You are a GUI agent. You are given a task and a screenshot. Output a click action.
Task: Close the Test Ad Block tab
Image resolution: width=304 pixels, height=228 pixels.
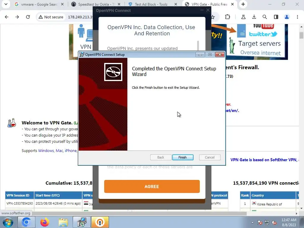pyautogui.click(x=176, y=4)
